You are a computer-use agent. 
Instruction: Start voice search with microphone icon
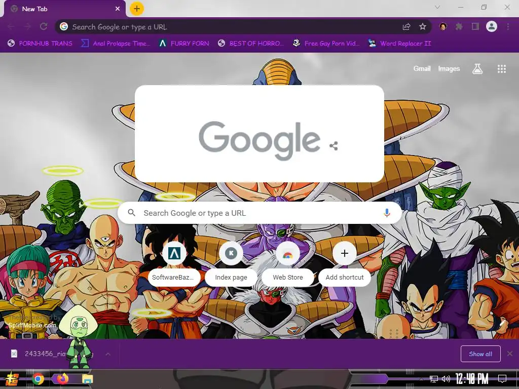tap(387, 213)
